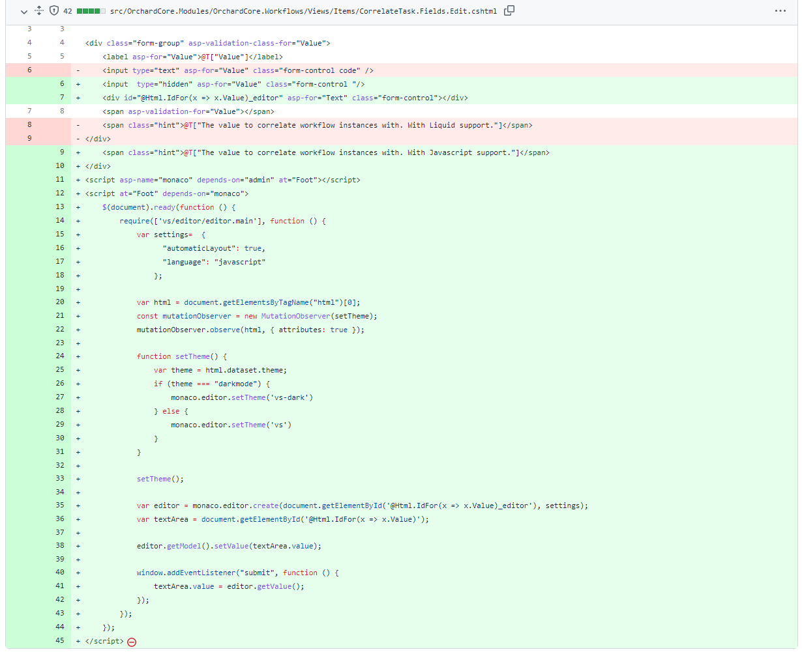The height and width of the screenshot is (654, 802).
Task: Click the label asp-for="Value" line
Action: click(402, 57)
